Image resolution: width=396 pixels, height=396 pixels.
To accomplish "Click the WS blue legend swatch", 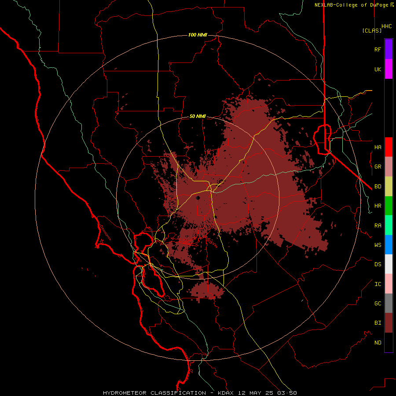I will pyautogui.click(x=389, y=245).
